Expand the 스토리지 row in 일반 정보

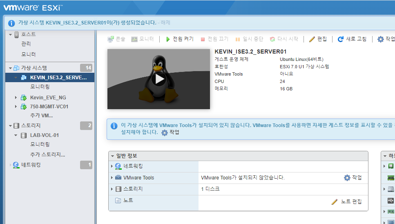coord(112,189)
